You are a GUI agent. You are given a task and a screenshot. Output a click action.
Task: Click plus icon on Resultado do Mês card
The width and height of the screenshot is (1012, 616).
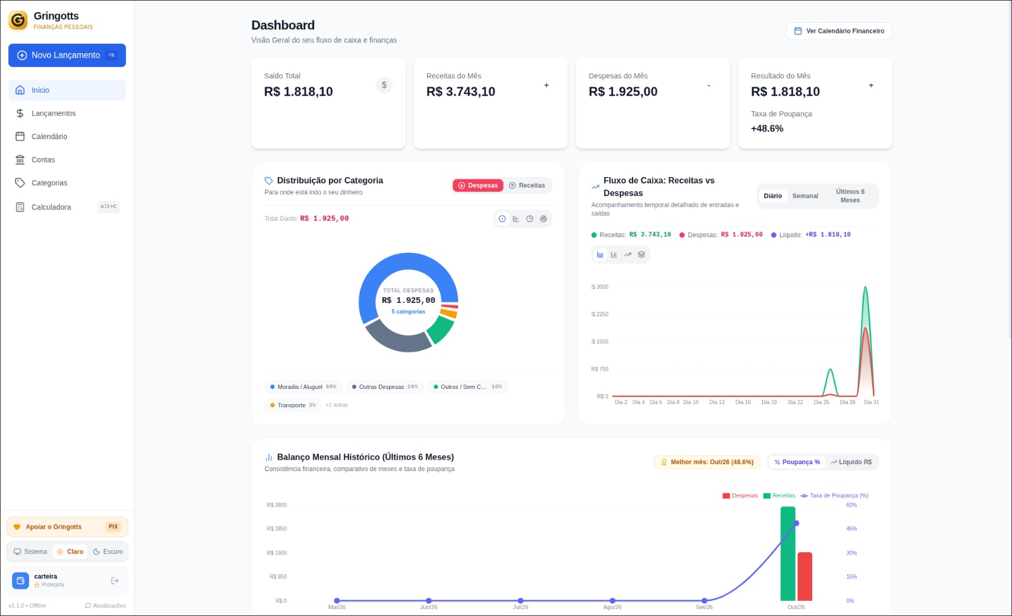click(x=871, y=85)
